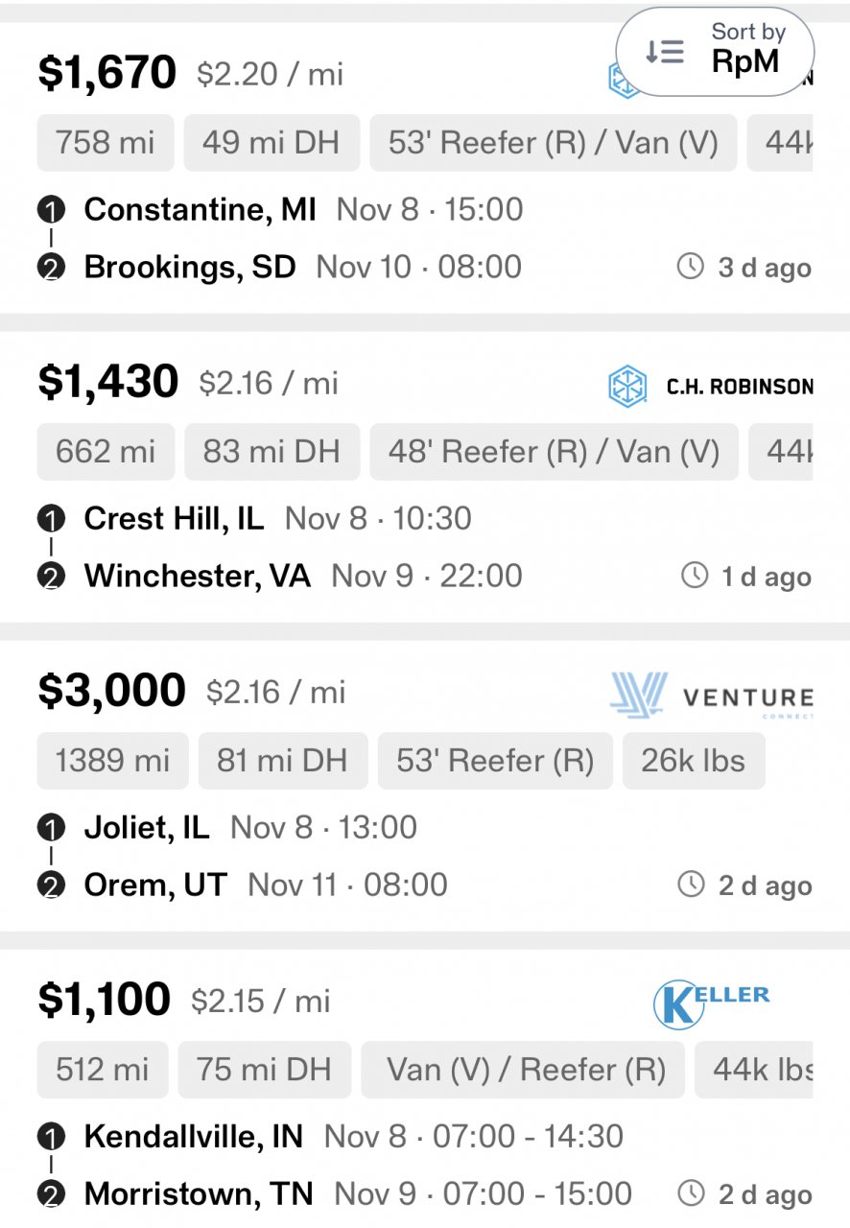Tap the 26k lbs weight chip
This screenshot has width=850, height=1228.
pyautogui.click(x=693, y=761)
